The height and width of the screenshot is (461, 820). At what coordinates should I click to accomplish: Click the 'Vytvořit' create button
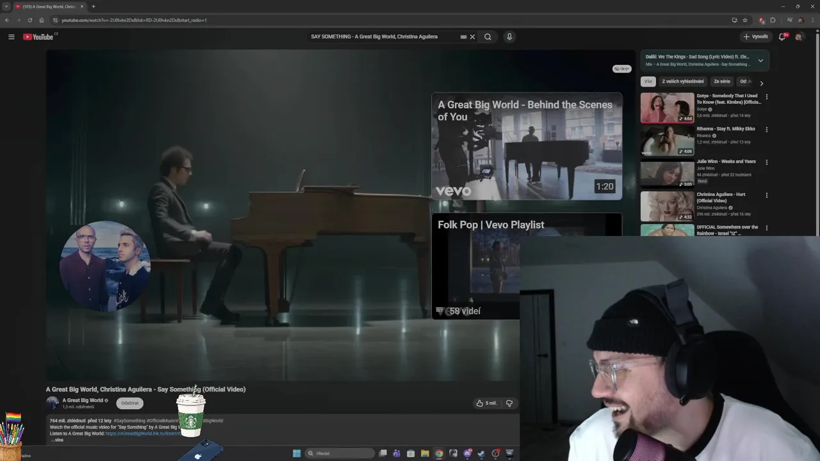point(755,37)
